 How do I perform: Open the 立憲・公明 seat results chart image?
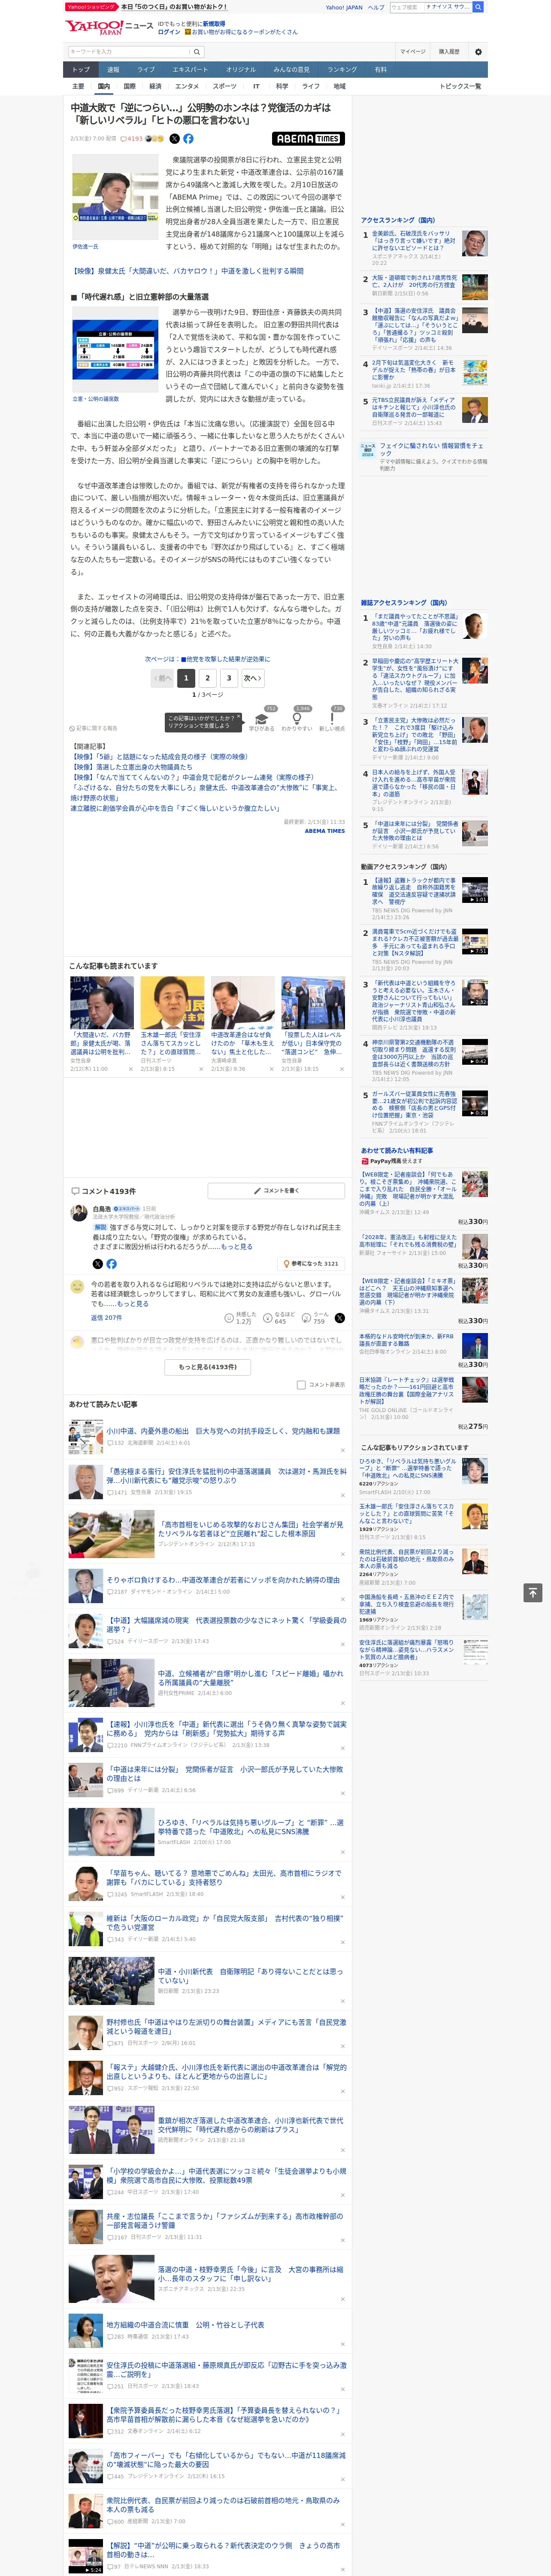(x=115, y=350)
